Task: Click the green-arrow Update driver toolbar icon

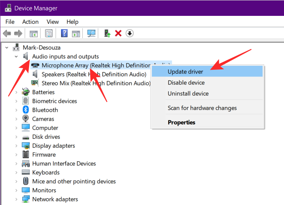Action: [x=107, y=34]
